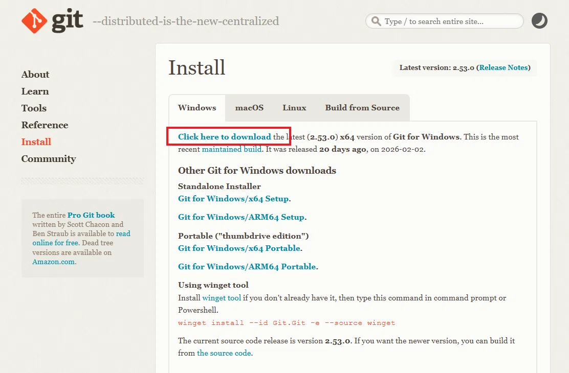The image size is (569, 373).
Task: Follow the 'maintained build' link
Action: pos(231,149)
